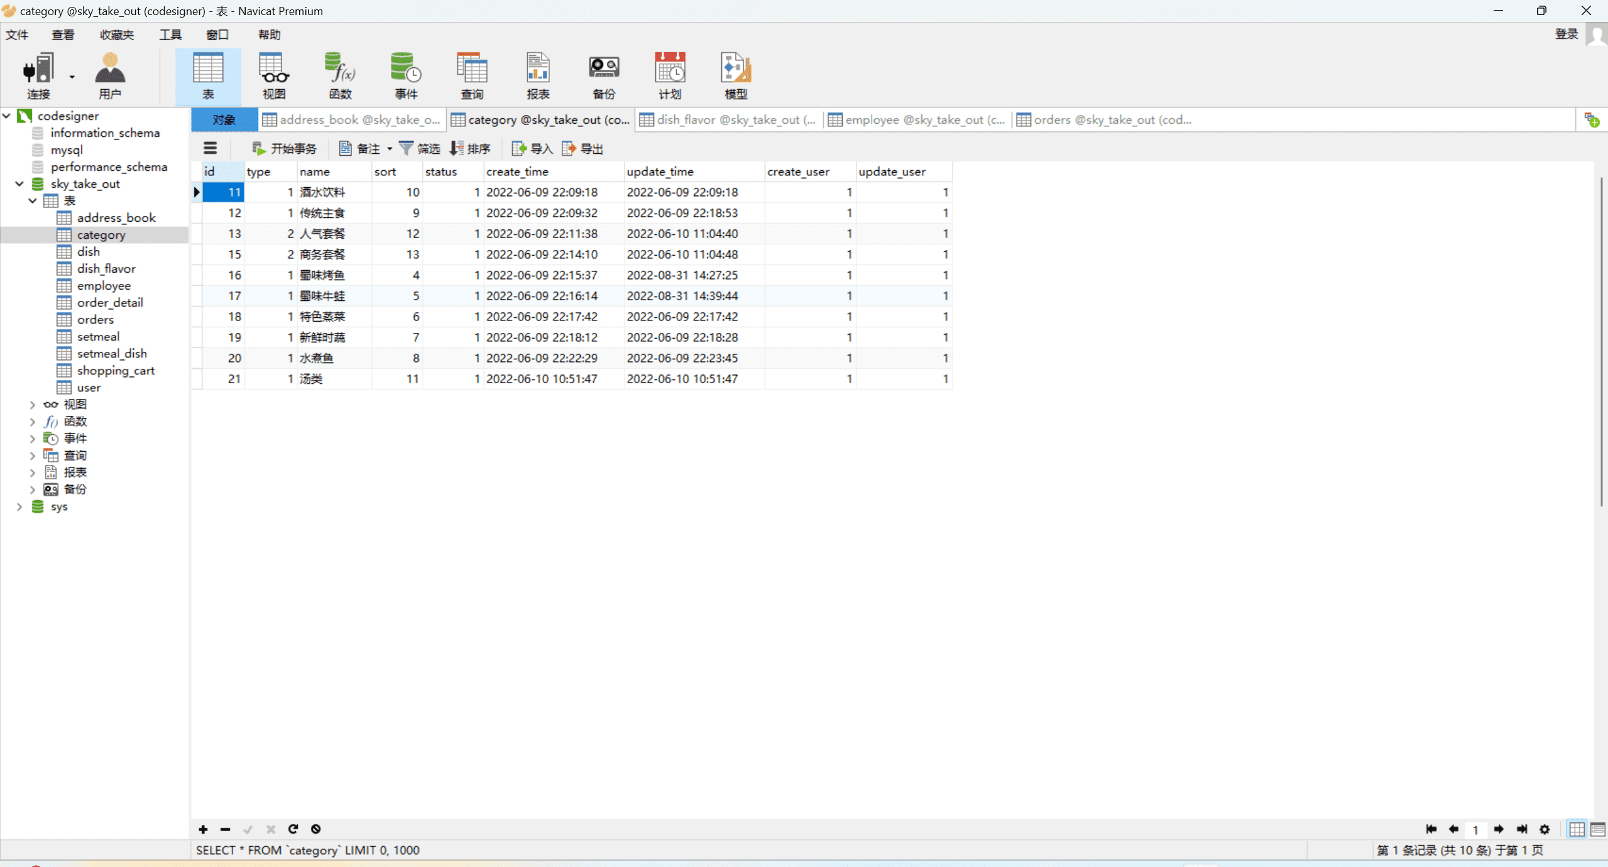The height and width of the screenshot is (867, 1608).
Task: Delete record with the minus icon
Action: 225,829
